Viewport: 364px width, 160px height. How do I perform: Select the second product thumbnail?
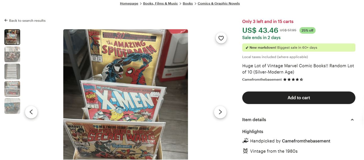tap(12, 54)
